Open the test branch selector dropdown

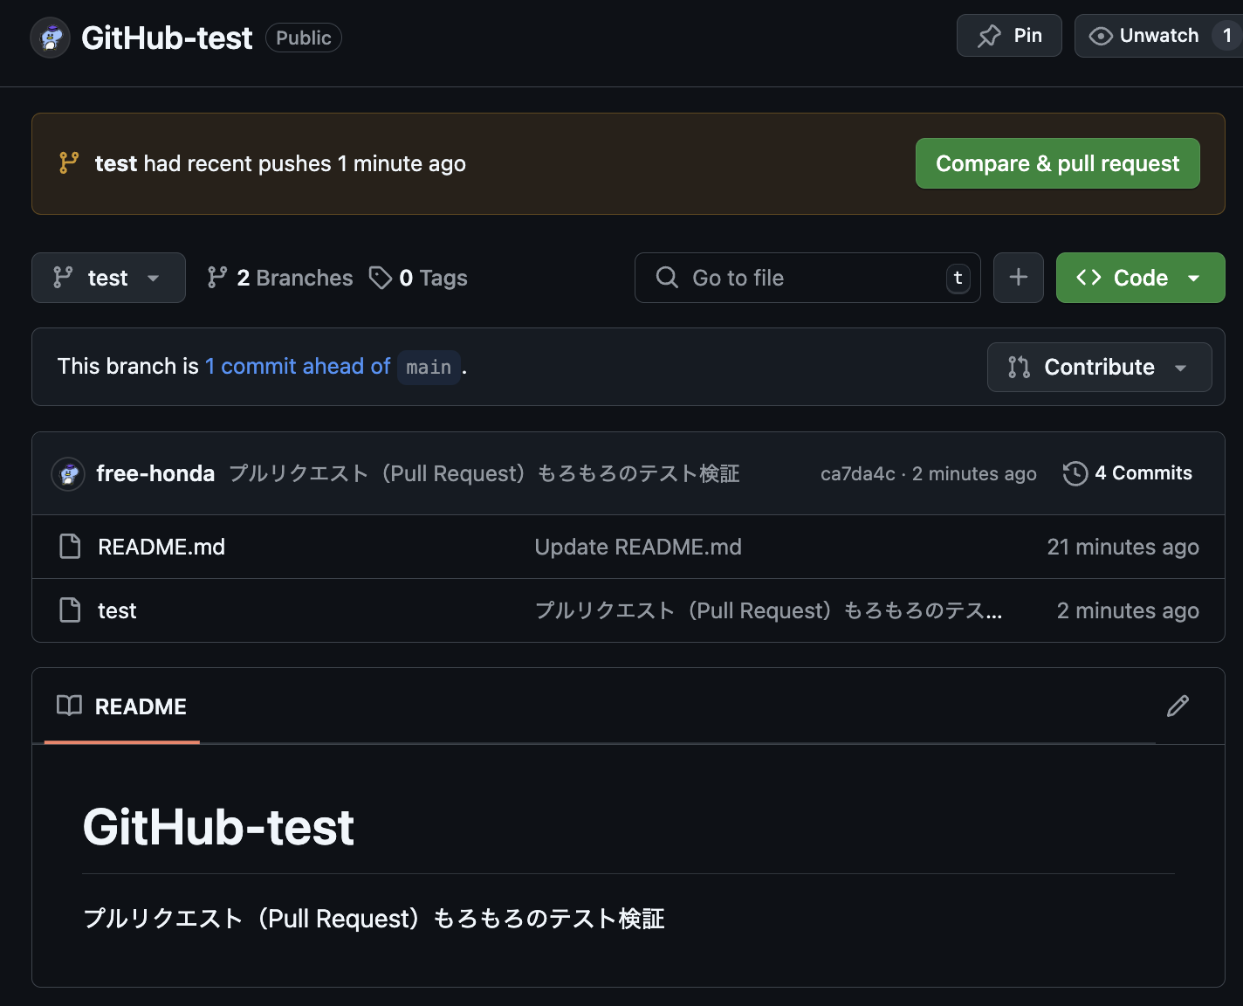(107, 277)
